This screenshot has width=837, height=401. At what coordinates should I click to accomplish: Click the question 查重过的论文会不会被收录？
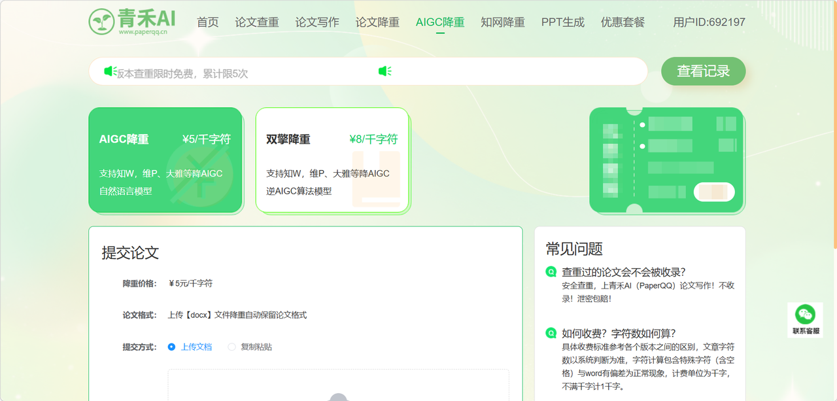pos(624,271)
